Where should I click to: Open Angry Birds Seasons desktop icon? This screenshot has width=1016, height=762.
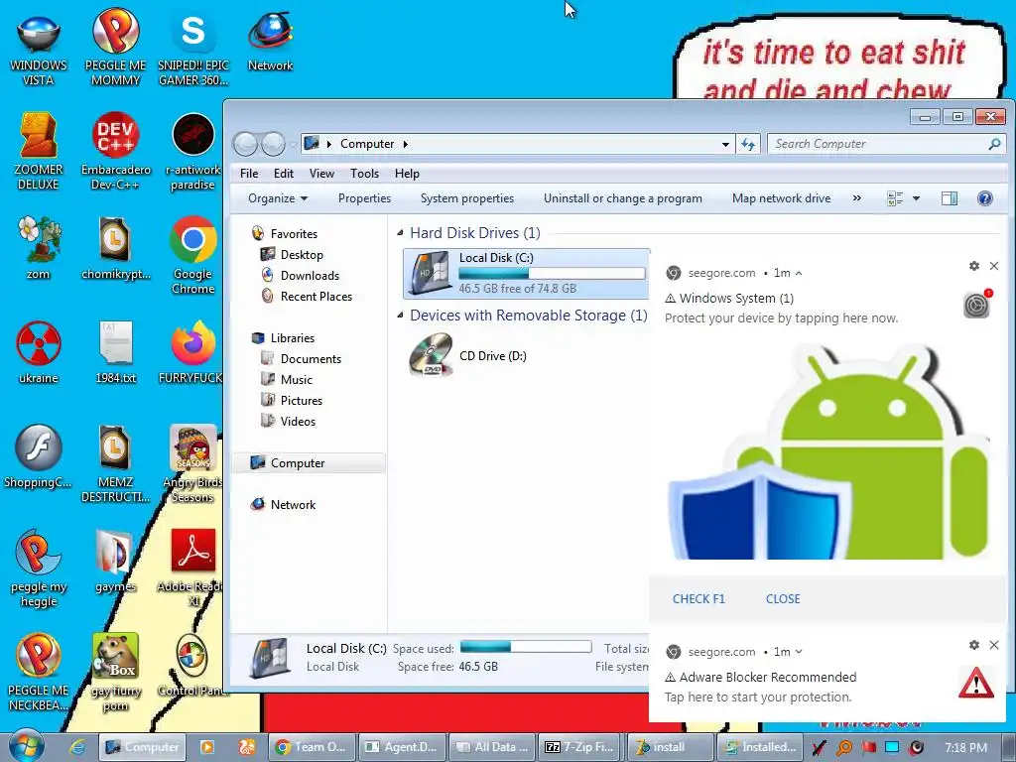193,463
